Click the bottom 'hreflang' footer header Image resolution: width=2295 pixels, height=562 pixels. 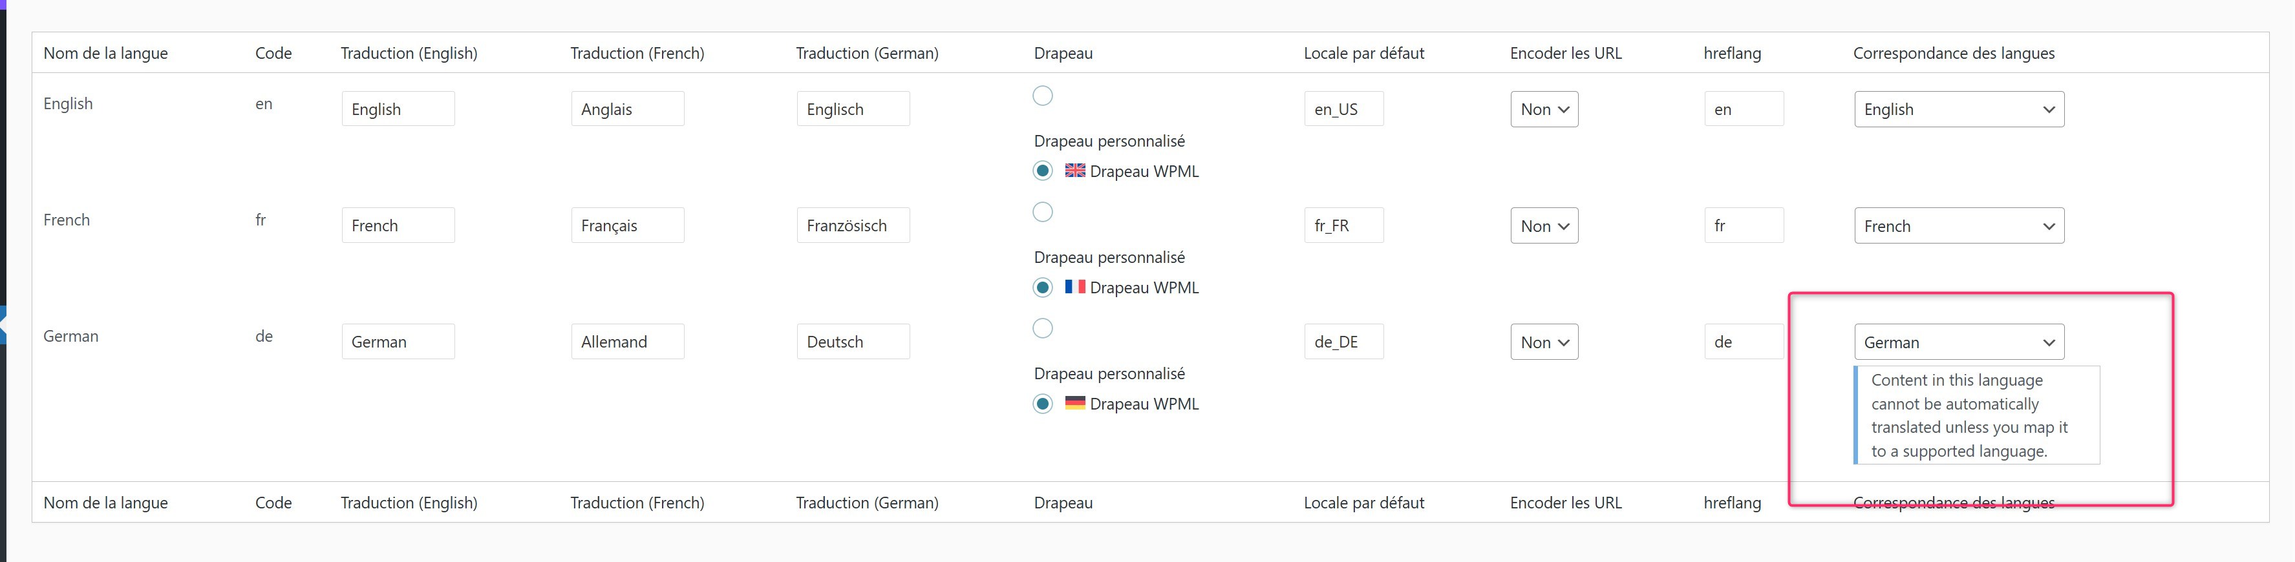point(1732,503)
